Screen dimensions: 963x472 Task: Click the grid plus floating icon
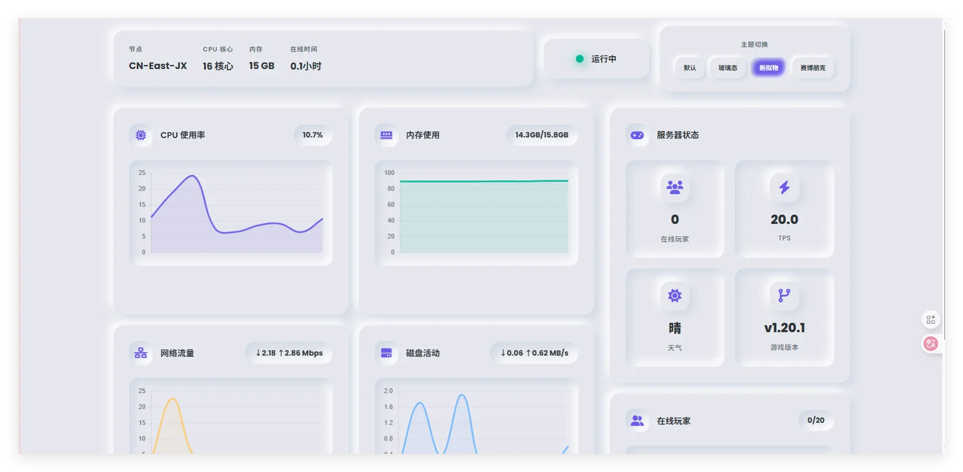pyautogui.click(x=931, y=320)
